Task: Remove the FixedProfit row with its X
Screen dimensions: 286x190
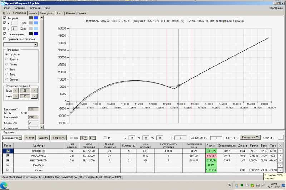Action: point(280,165)
